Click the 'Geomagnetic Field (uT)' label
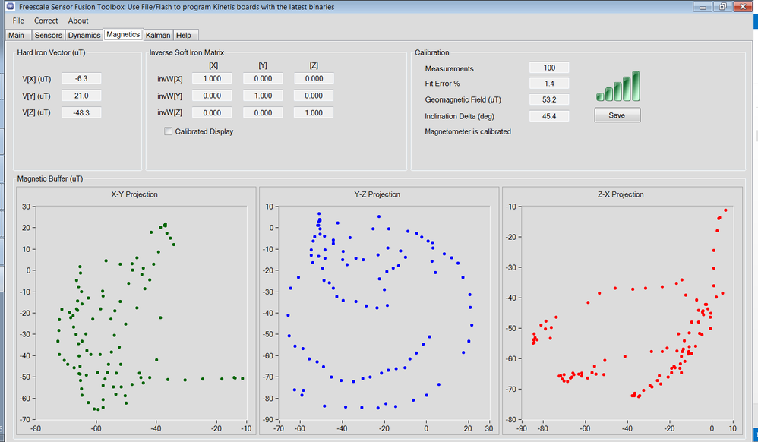This screenshot has height=442, width=758. point(463,99)
